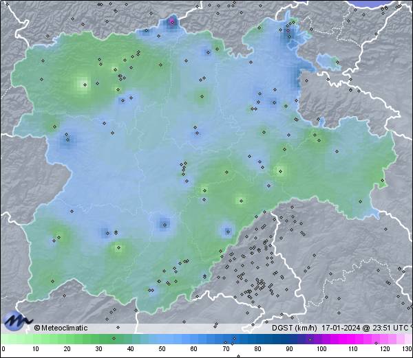
Task: Click the scale value 30
Action: coord(98,349)
